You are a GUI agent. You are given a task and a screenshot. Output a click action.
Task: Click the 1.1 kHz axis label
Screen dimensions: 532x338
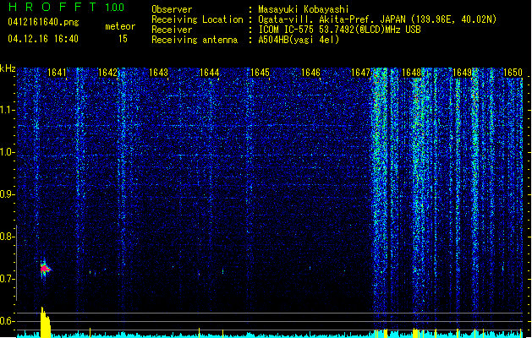[x=8, y=110]
